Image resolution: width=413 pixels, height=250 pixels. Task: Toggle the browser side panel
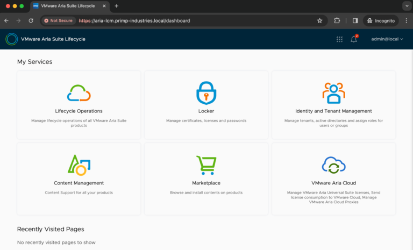coord(355,20)
